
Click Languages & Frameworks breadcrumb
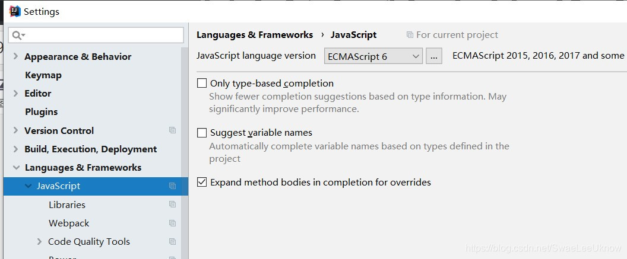(x=255, y=35)
